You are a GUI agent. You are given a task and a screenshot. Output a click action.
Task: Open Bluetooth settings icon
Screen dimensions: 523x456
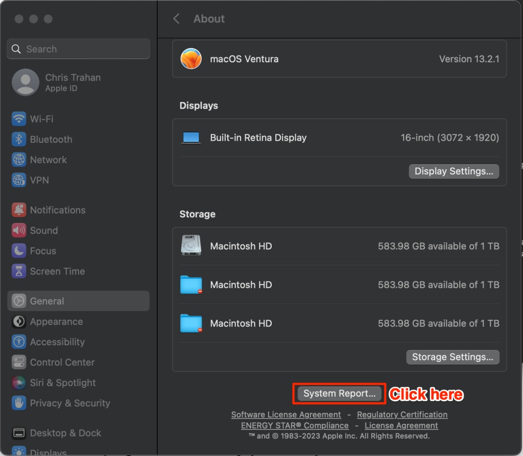coord(19,139)
